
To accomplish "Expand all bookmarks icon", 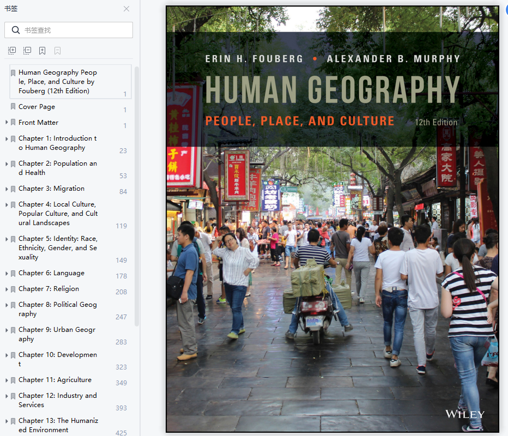I will coord(12,51).
